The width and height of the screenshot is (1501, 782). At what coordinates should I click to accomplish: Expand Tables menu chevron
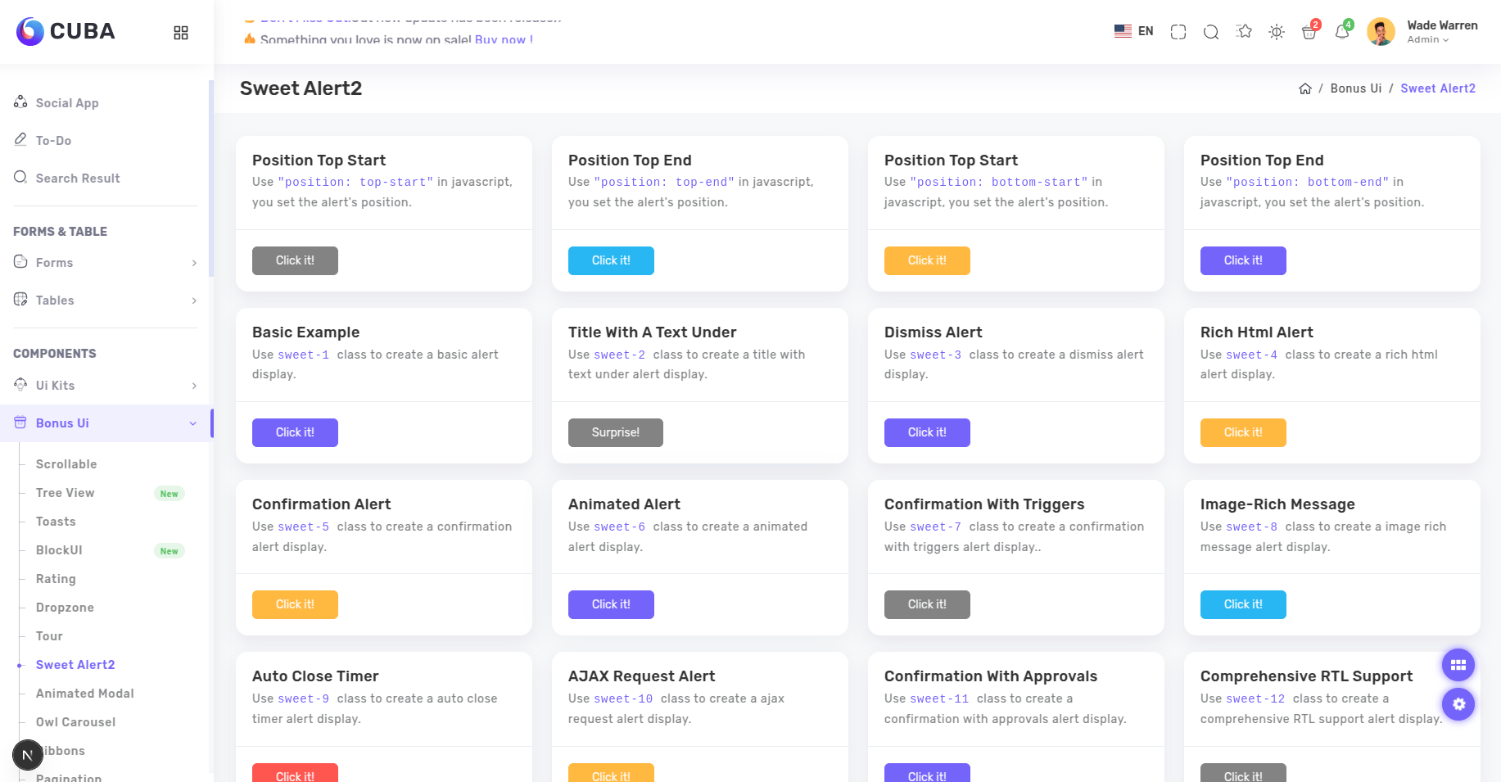click(194, 301)
